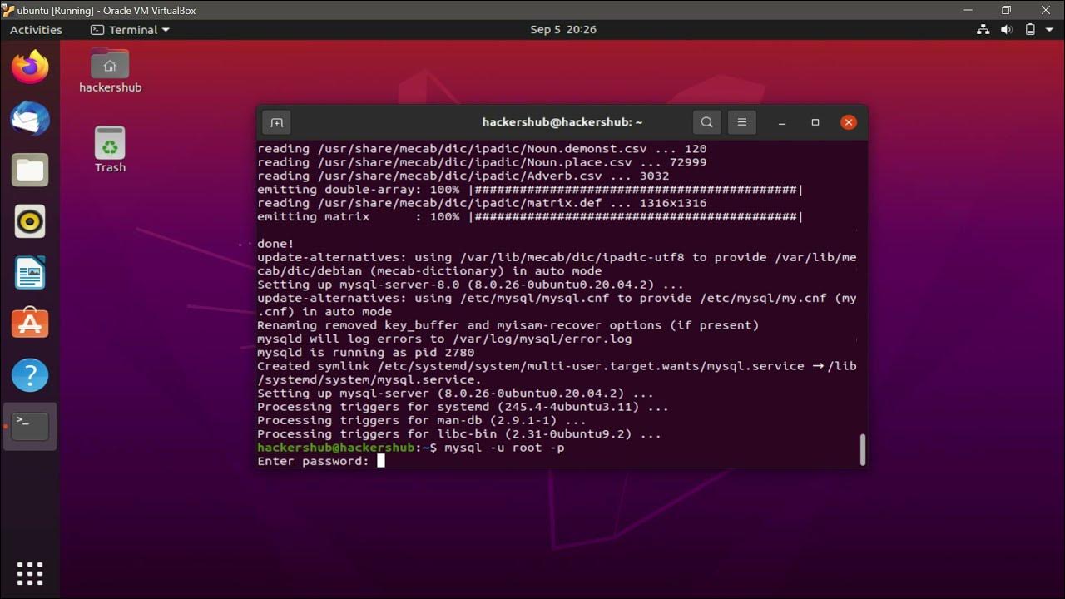Click the 'done!' line in terminal
This screenshot has width=1065, height=599.
[x=275, y=244]
